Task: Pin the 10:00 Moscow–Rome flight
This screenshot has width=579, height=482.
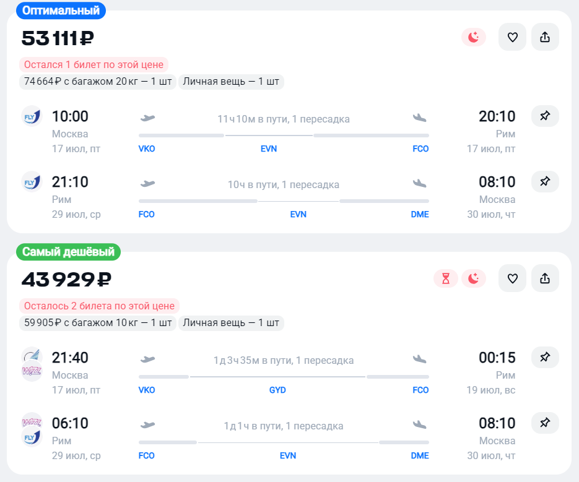Action: pyautogui.click(x=545, y=116)
